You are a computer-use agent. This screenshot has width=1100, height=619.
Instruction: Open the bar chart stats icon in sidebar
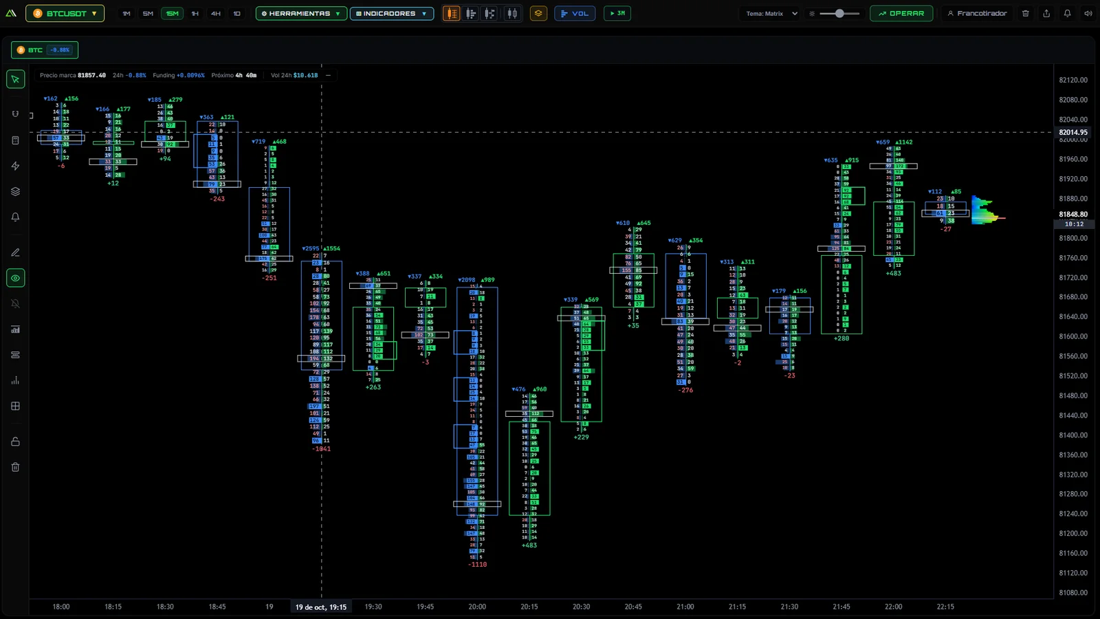(15, 329)
